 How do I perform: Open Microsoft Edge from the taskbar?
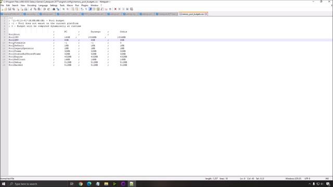(x=89, y=184)
